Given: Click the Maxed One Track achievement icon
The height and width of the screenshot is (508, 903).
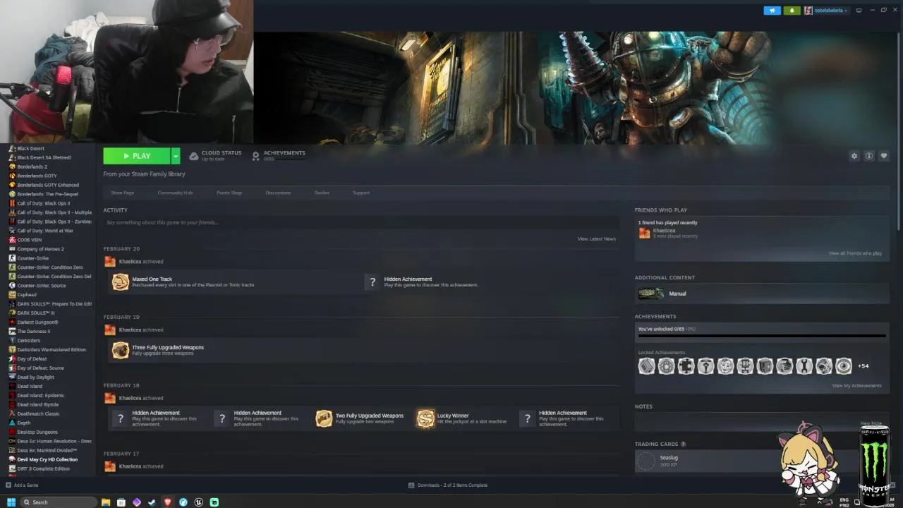Looking at the screenshot, I should click(121, 282).
